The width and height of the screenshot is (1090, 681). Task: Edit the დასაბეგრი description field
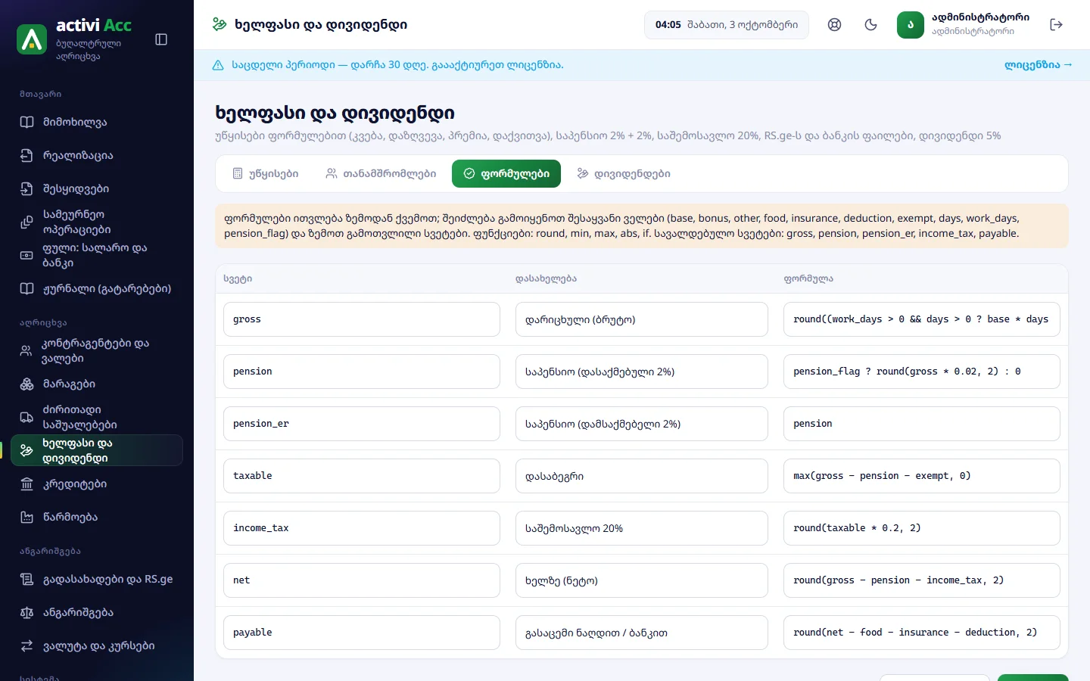[x=642, y=476]
